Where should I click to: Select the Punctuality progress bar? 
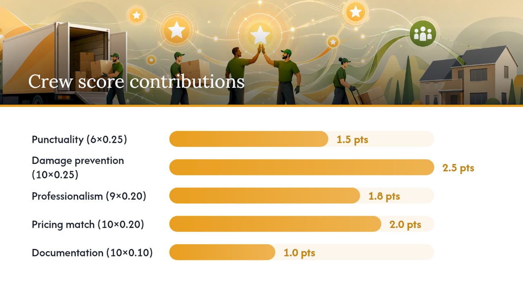click(x=302, y=139)
